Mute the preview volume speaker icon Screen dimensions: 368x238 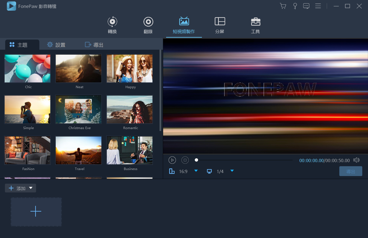coord(357,160)
